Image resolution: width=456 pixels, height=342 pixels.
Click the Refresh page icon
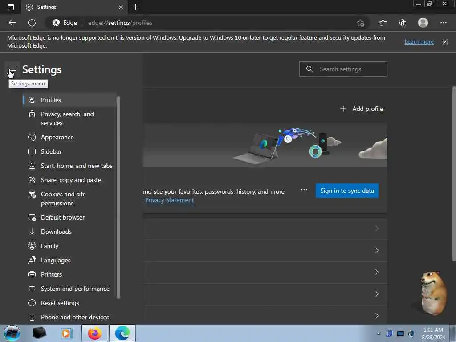(x=32, y=23)
